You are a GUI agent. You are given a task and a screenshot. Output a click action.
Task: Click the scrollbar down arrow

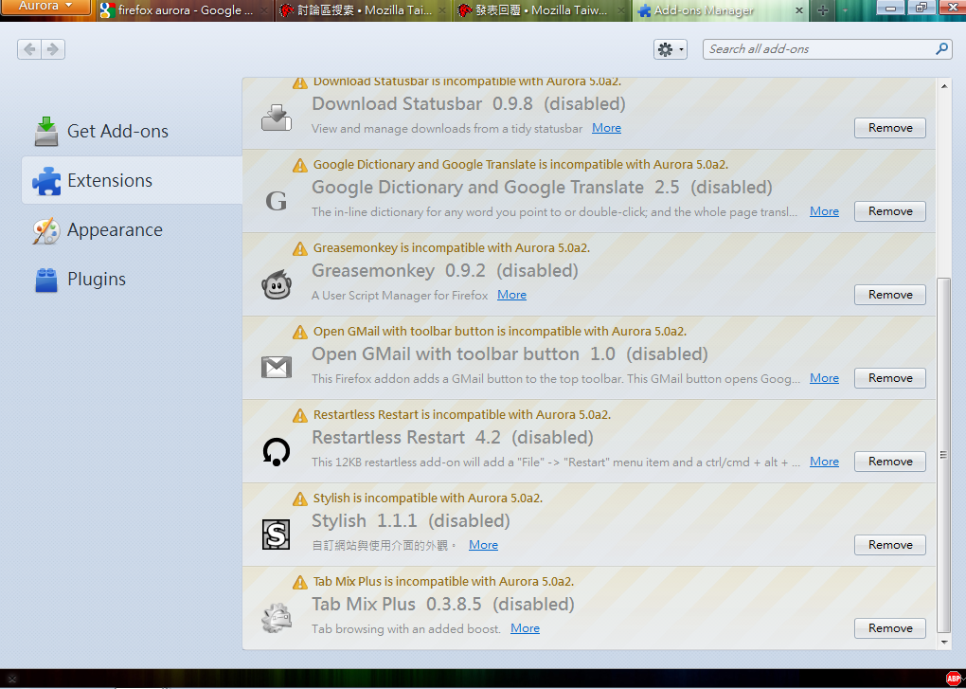pyautogui.click(x=944, y=643)
